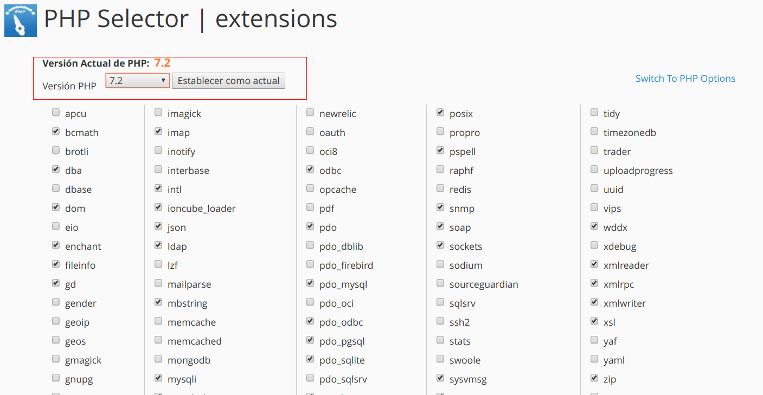The width and height of the screenshot is (763, 395).
Task: Enable the apcu extension
Action: 56,112
